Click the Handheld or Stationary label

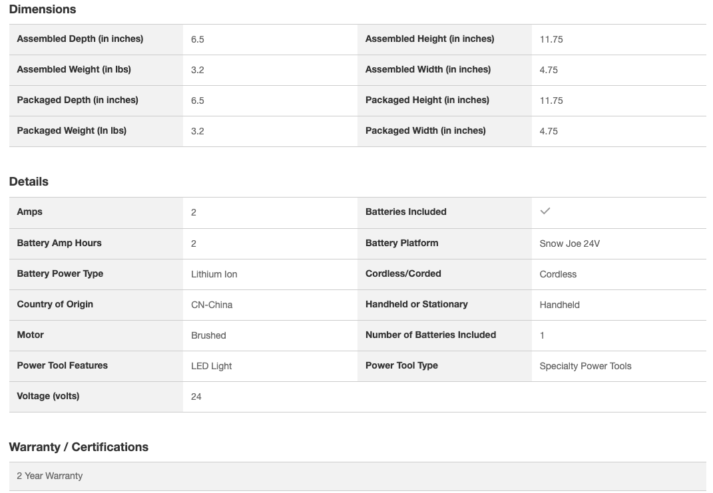pos(416,305)
